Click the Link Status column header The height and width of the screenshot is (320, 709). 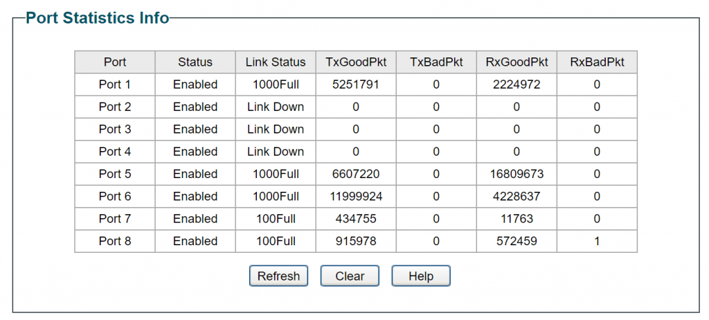click(x=276, y=62)
